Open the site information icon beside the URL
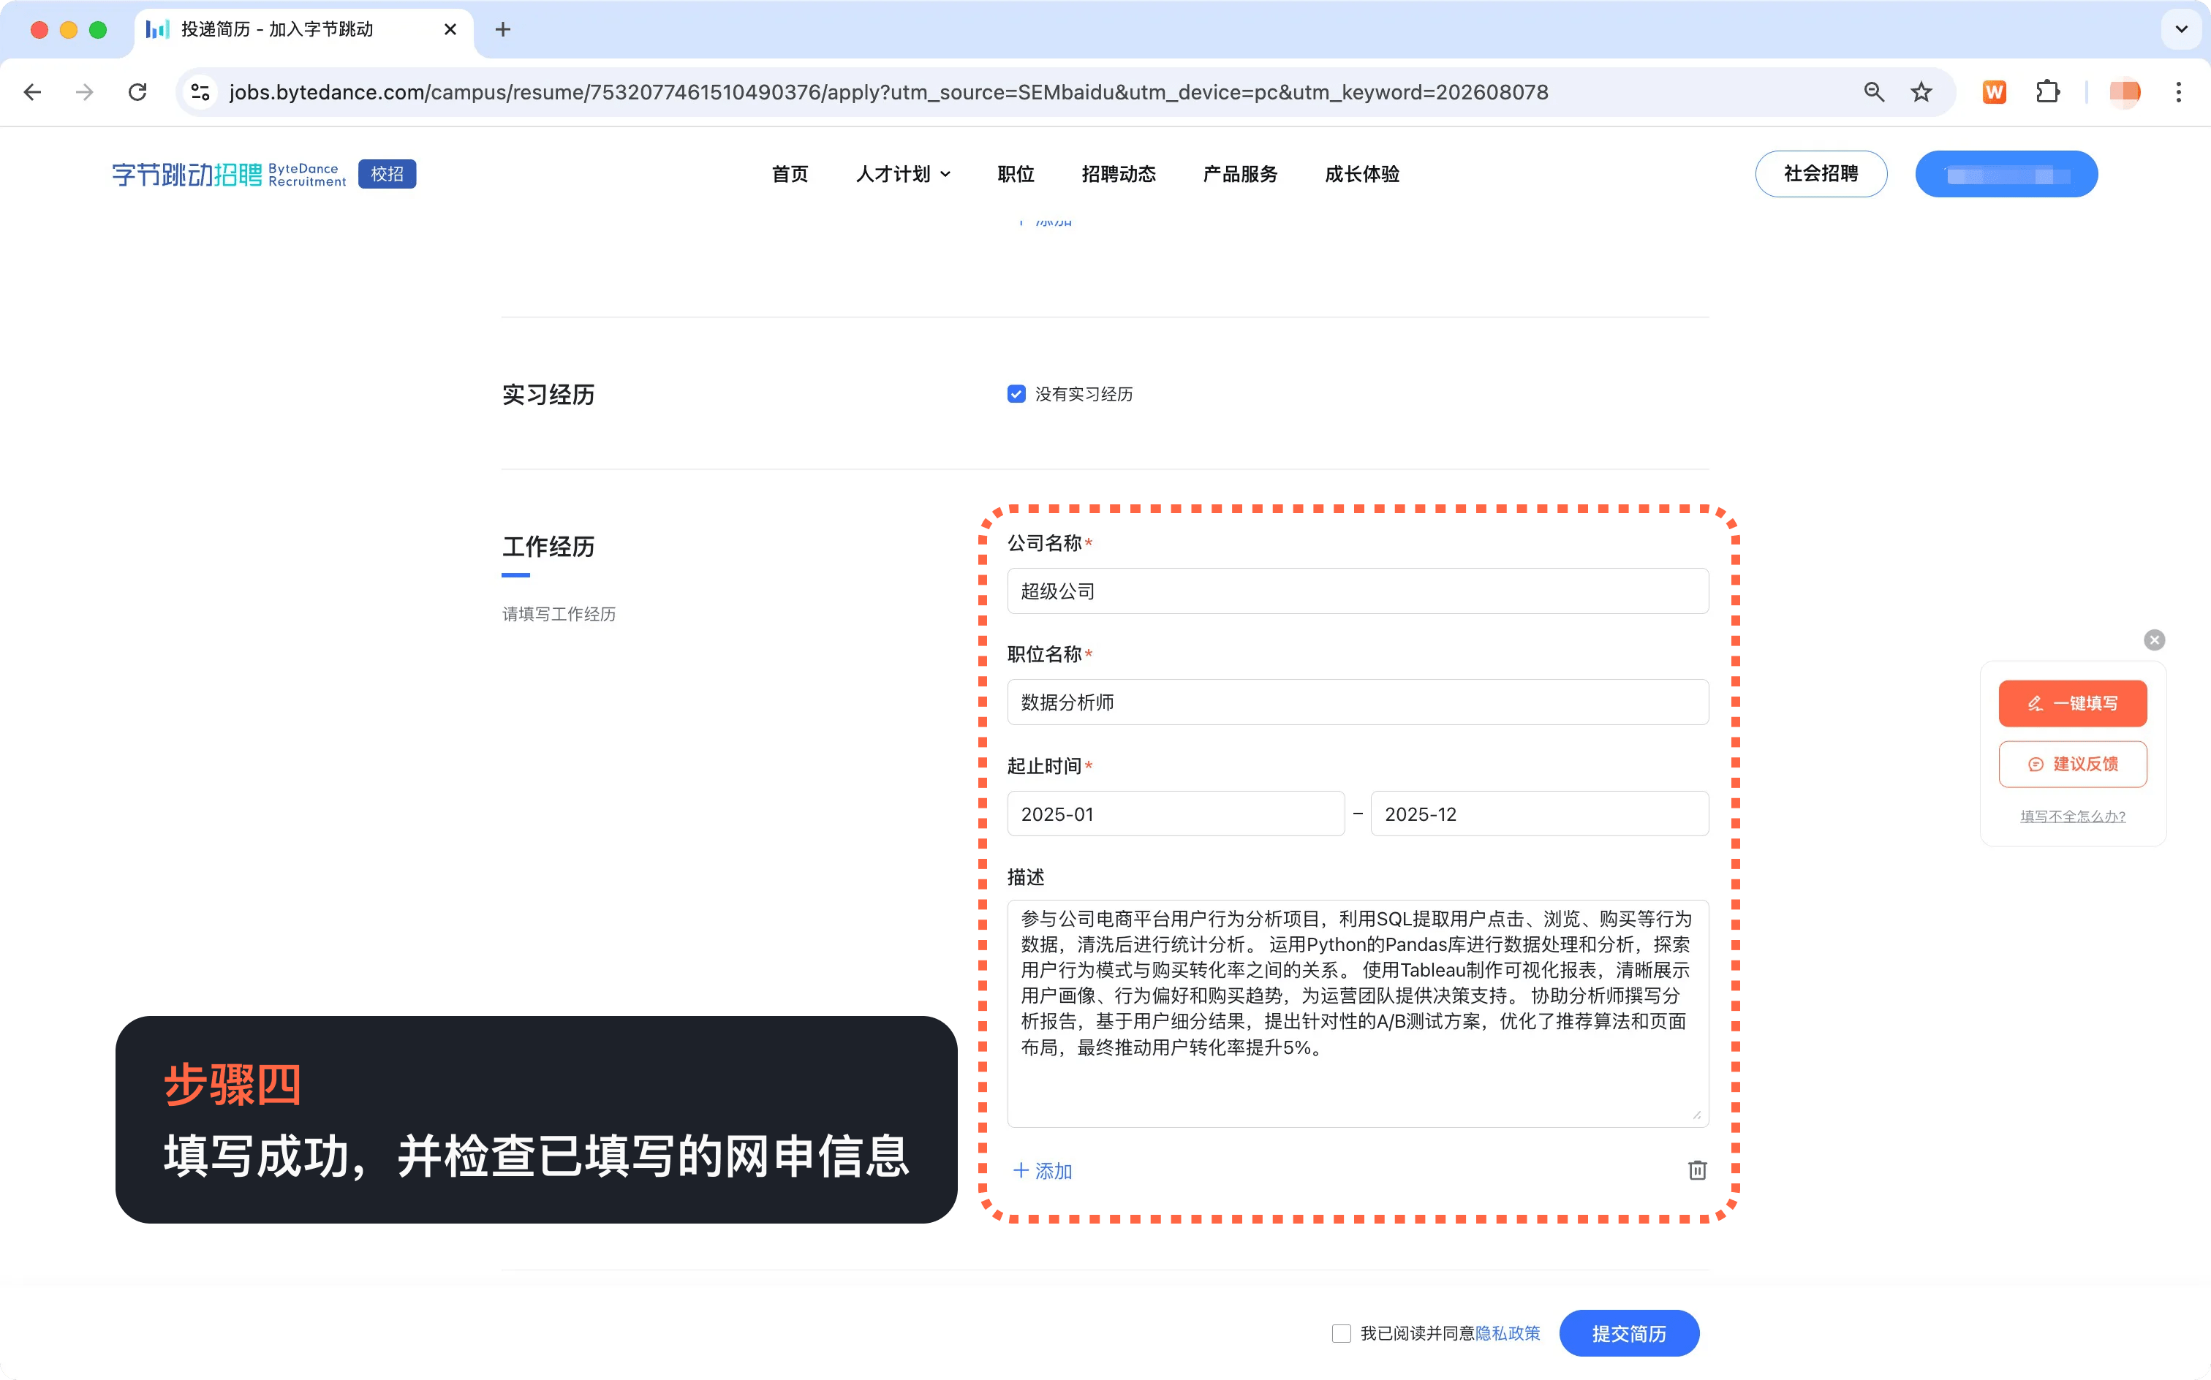 pyautogui.click(x=200, y=92)
